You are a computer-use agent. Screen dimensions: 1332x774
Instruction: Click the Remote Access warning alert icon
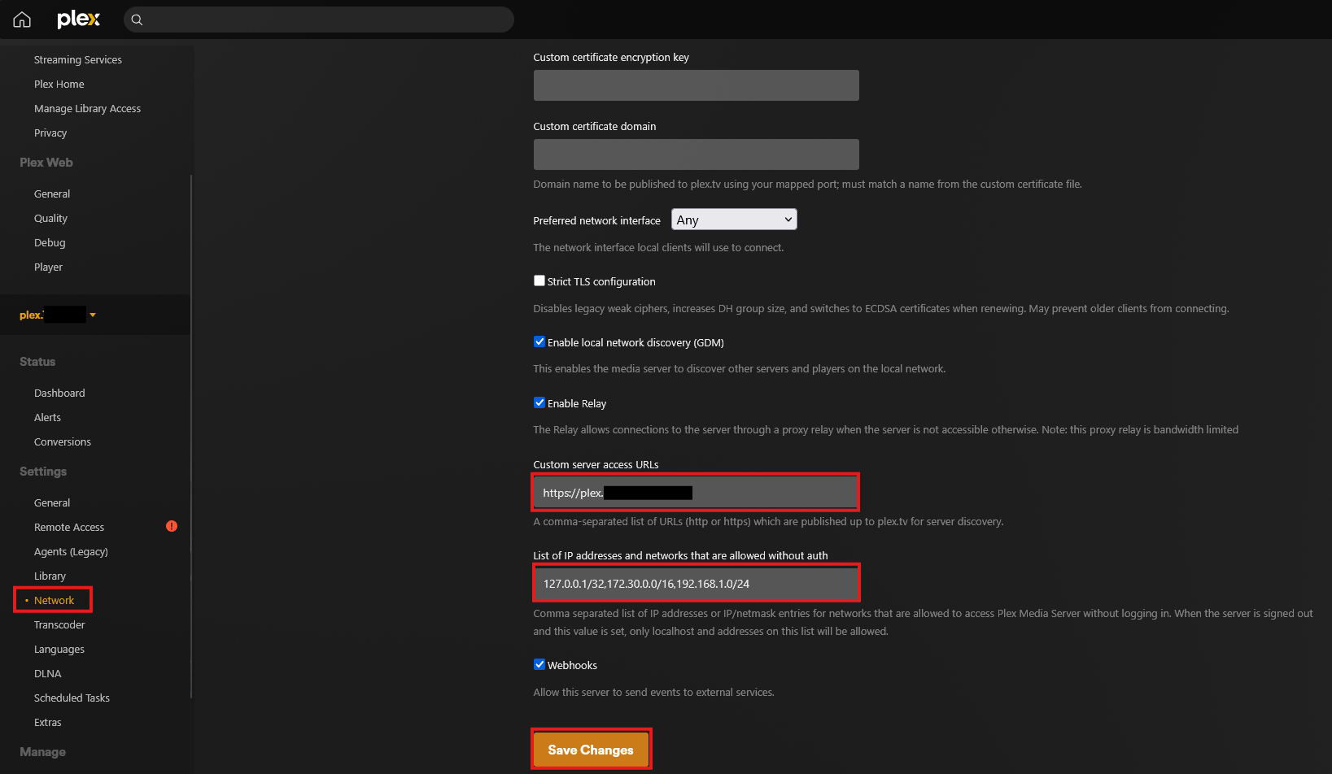172,526
